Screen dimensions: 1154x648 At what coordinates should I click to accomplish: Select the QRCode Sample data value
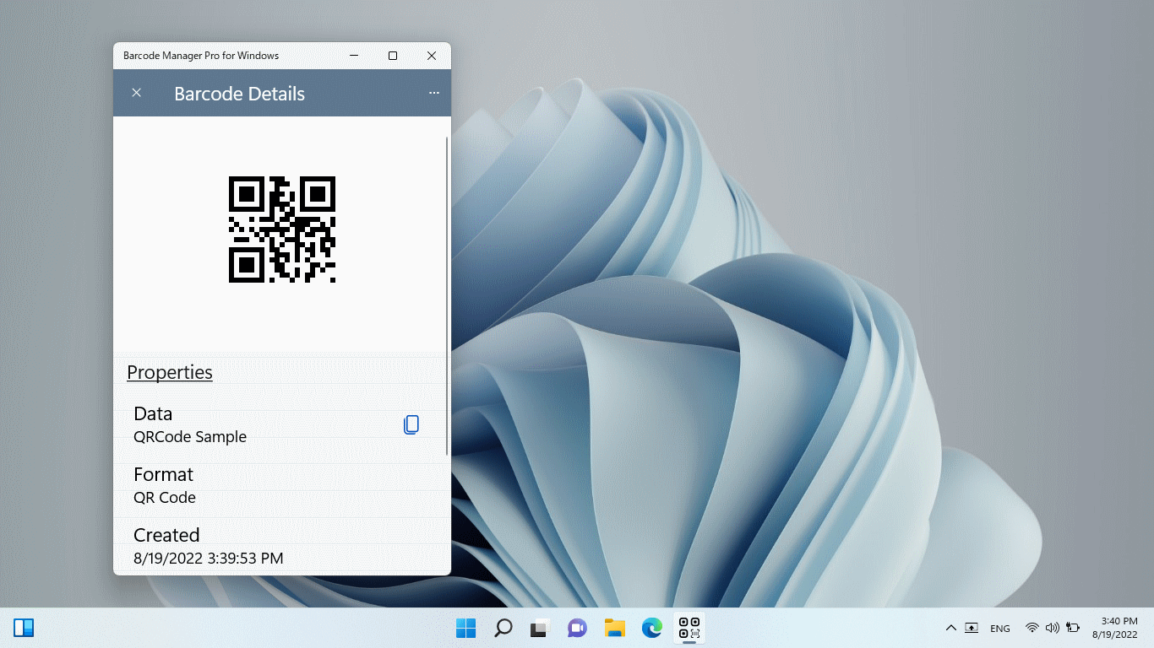pos(190,437)
